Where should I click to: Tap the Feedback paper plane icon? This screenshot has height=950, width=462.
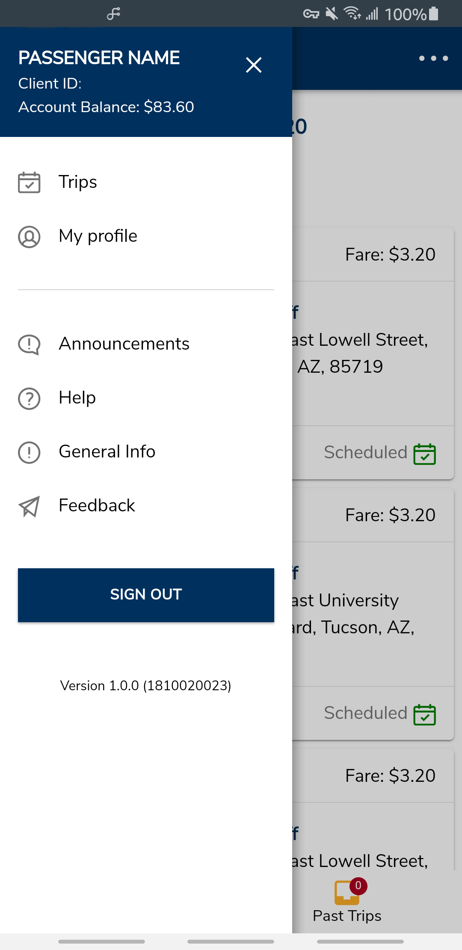click(29, 506)
